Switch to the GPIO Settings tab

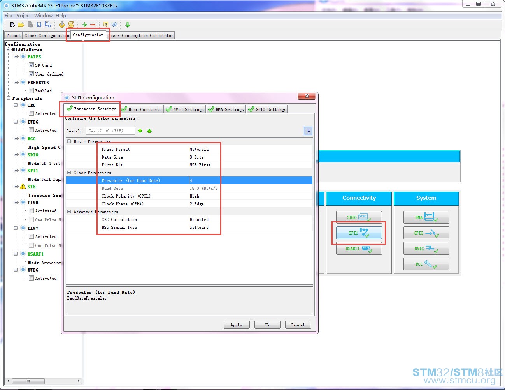click(267, 109)
